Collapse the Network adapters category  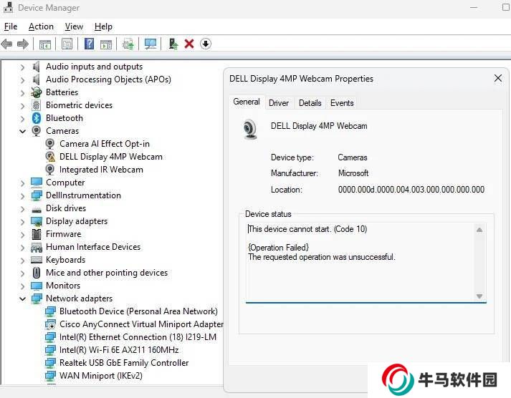pos(23,298)
